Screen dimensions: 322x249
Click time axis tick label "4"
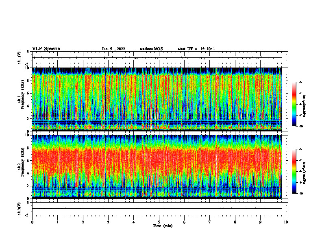click(x=134, y=222)
